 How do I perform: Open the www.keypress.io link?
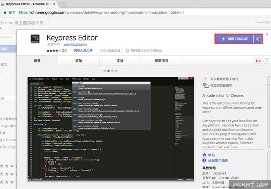point(75,44)
